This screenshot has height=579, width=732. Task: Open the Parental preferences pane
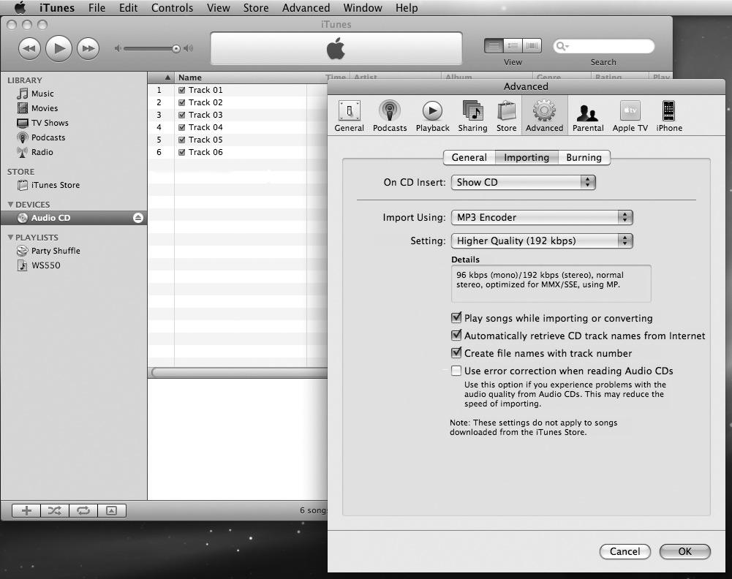pos(588,116)
